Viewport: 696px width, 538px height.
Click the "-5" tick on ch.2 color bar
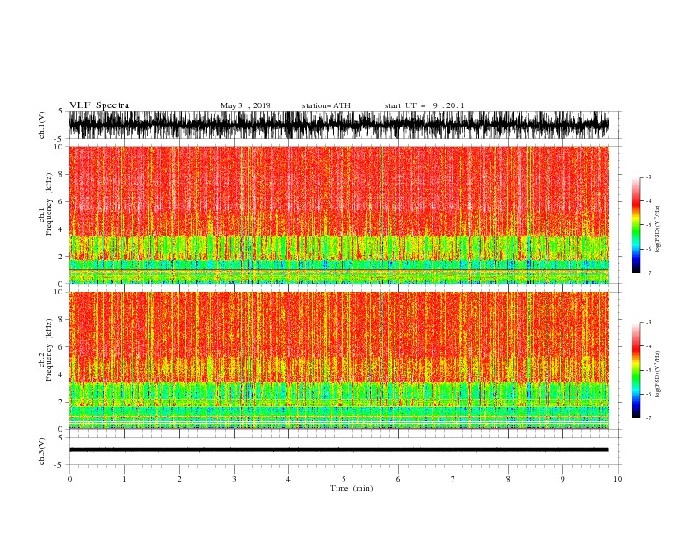[648, 370]
